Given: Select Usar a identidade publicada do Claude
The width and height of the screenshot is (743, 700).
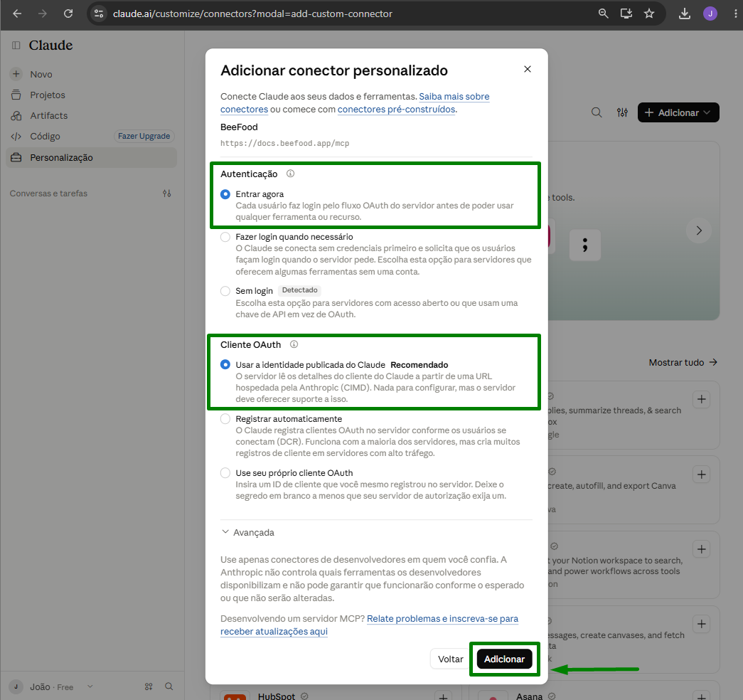Looking at the screenshot, I should [225, 365].
